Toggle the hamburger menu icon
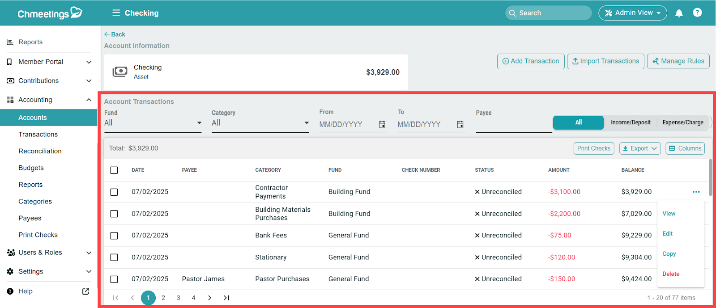Screen dimensions: 716x308 click(116, 13)
